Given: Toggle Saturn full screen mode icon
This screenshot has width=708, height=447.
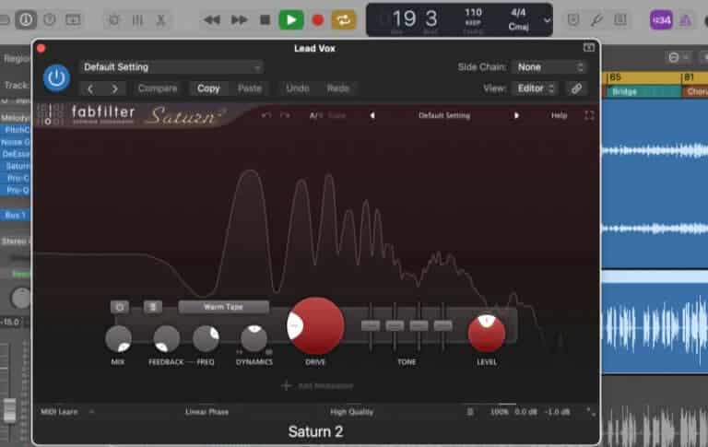Looking at the screenshot, I should 589,115.
